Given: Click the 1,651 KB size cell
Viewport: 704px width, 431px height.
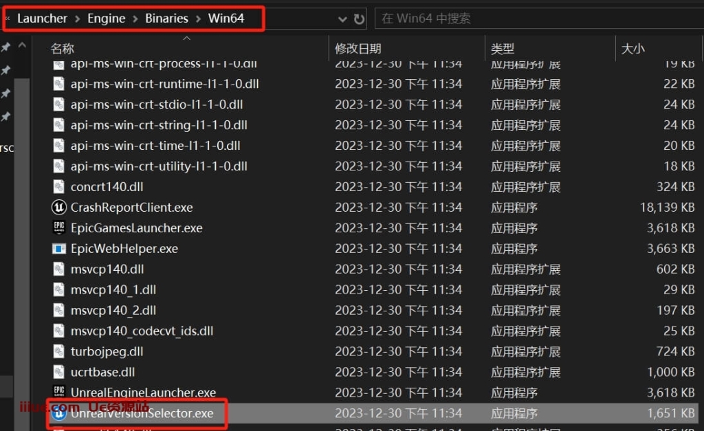Looking at the screenshot, I should [x=671, y=413].
